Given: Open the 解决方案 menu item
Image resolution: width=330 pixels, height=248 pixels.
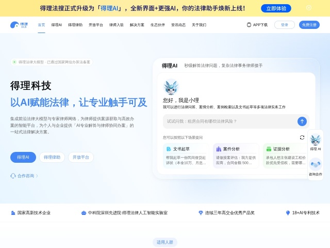Looking at the screenshot, I should tap(137, 25).
